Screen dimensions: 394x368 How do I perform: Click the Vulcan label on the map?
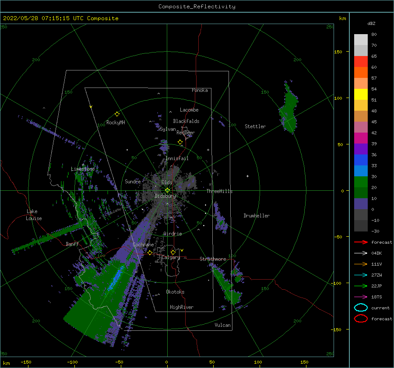[x=222, y=325]
